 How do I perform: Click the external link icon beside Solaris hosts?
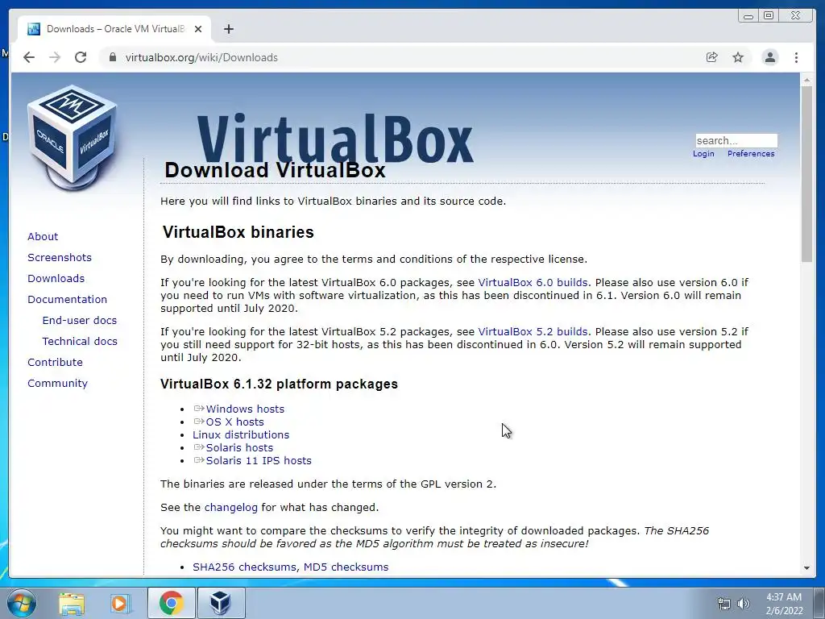[198, 447]
